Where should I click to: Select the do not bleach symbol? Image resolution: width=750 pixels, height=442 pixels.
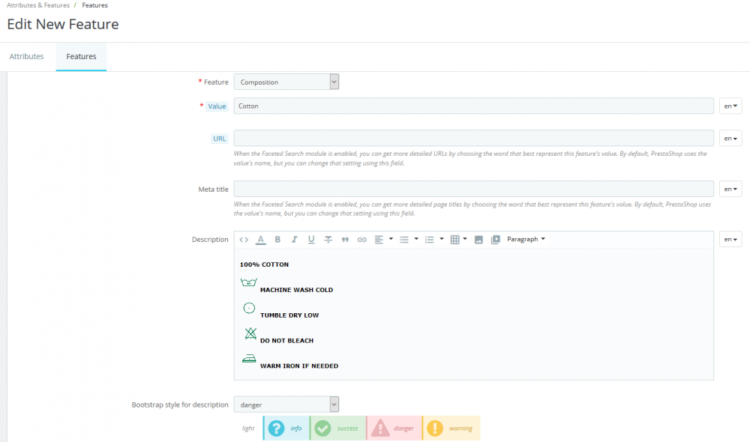tap(250, 333)
